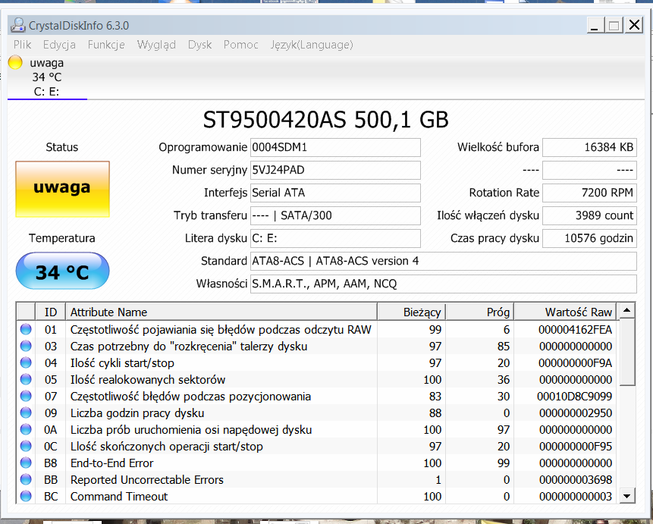Click the Próg column header

click(480, 312)
